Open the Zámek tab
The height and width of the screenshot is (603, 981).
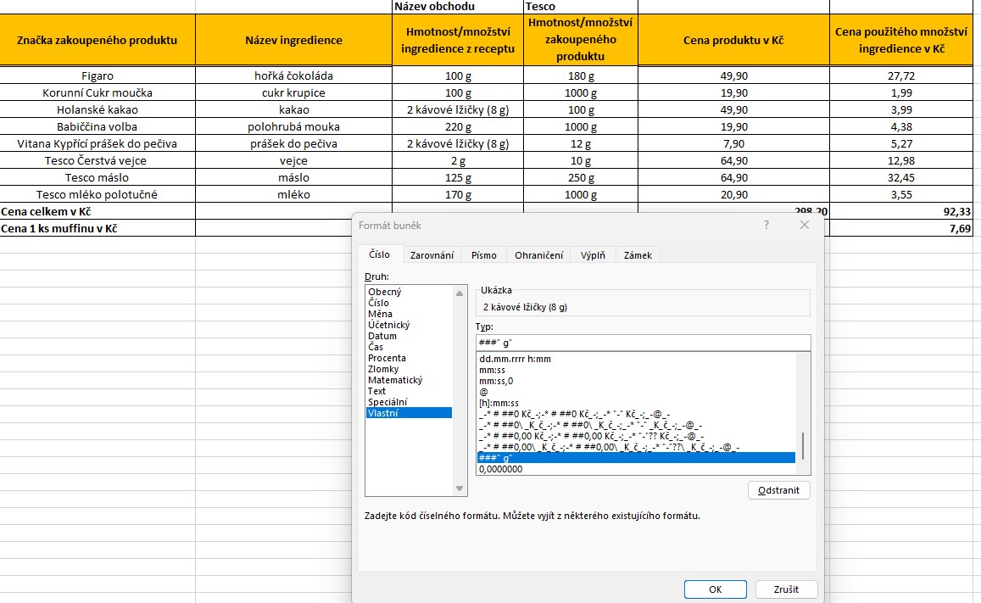(637, 255)
